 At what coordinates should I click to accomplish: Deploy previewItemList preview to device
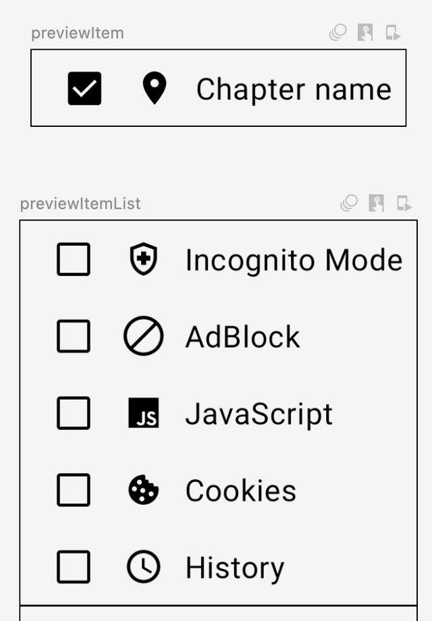point(404,203)
